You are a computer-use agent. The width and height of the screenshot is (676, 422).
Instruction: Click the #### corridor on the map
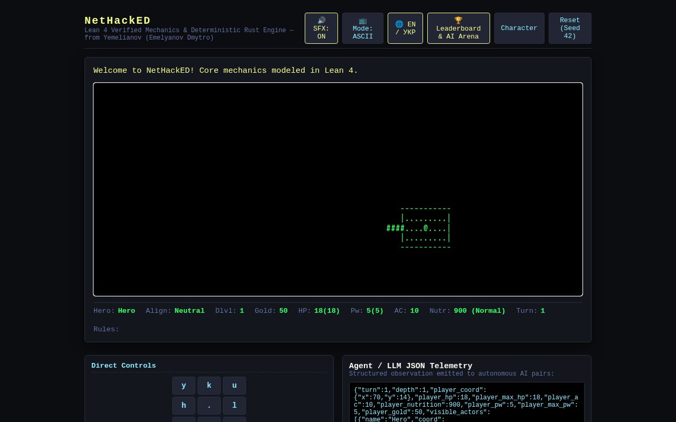pos(396,228)
